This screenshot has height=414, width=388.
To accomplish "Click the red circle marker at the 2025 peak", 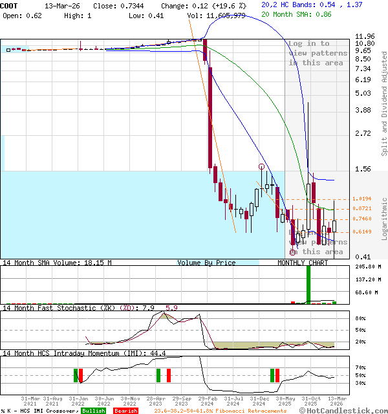I will (262, 167).
